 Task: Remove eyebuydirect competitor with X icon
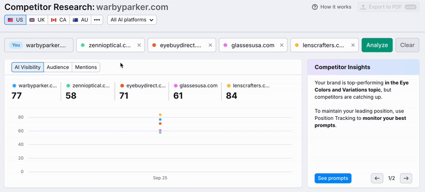(210, 45)
